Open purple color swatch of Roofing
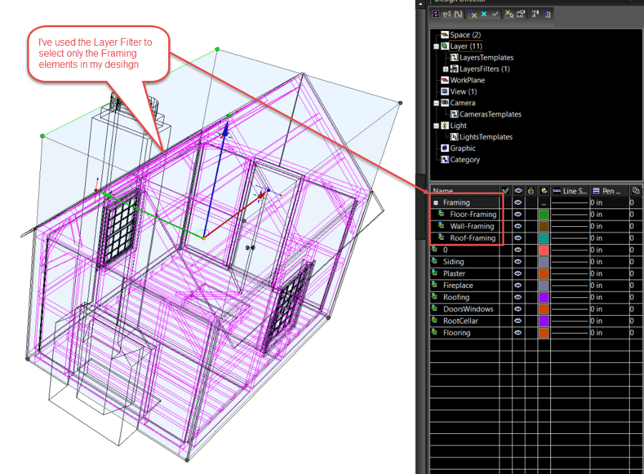The width and height of the screenshot is (644, 474). [544, 297]
